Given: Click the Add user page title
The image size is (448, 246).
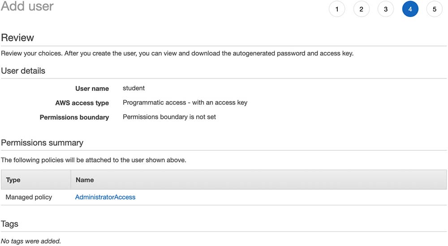Looking at the screenshot, I should 27,7.
